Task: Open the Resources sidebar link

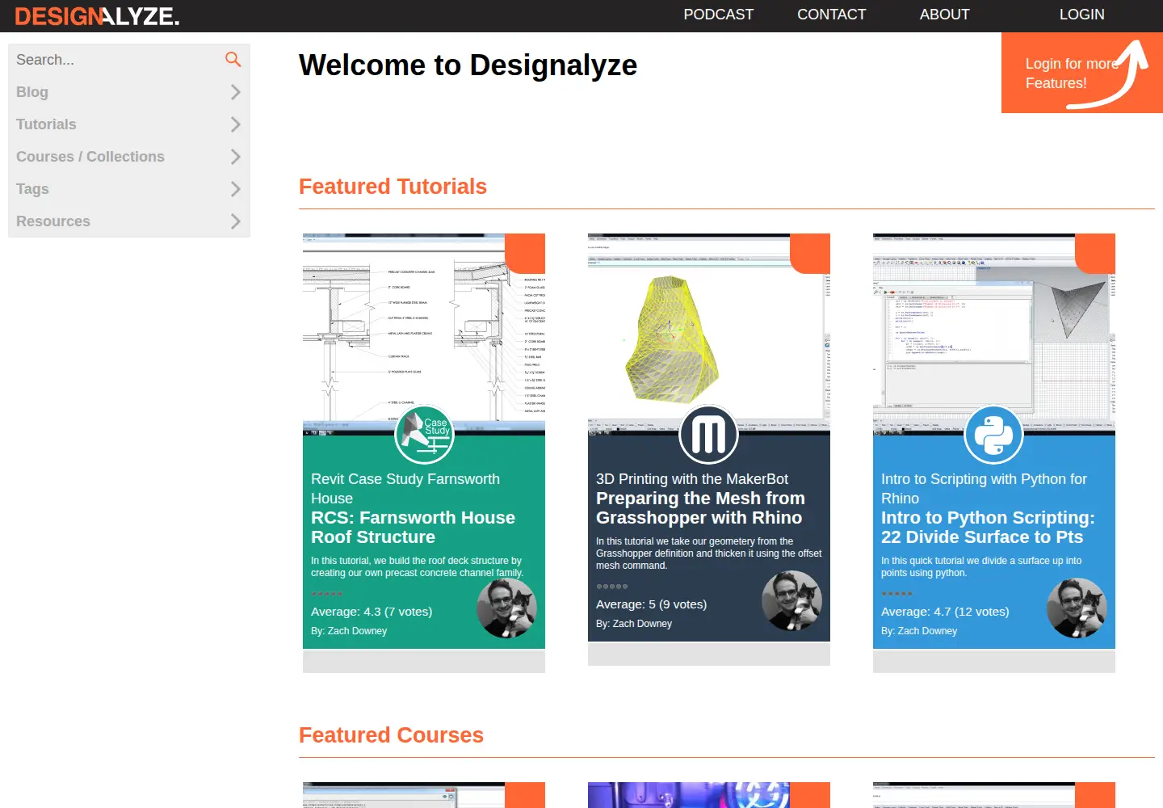Action: pos(53,221)
